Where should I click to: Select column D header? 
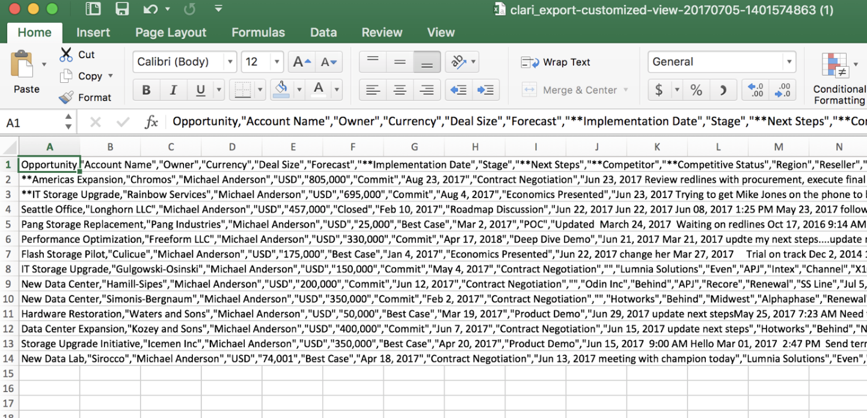232,147
